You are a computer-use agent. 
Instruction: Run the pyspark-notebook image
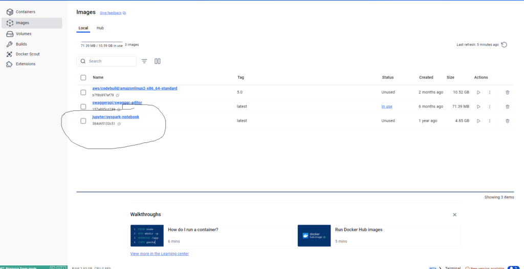478,120
